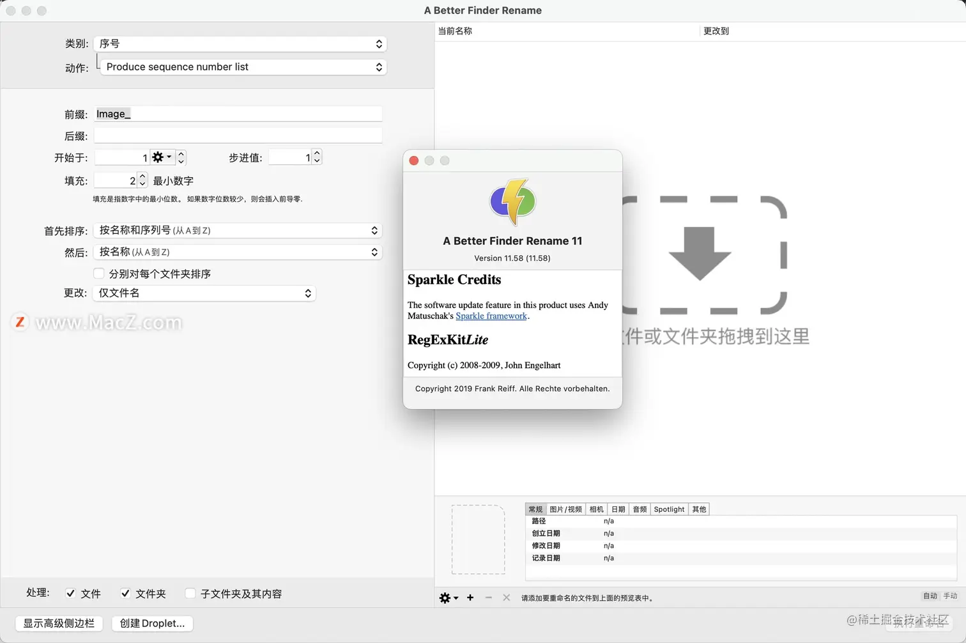Switch to the 音频 metadata tab

(640, 509)
